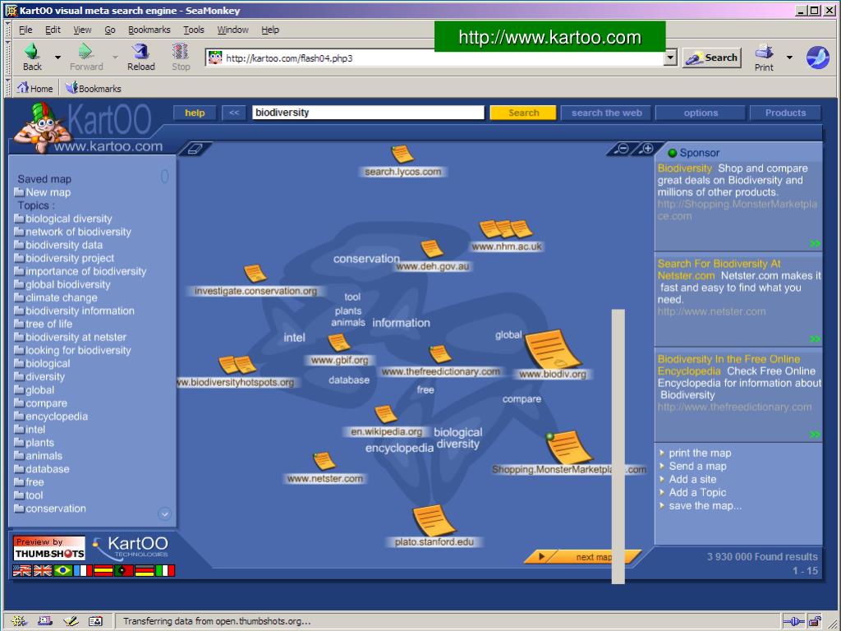Open the www.deh.gov.au note icon
The height and width of the screenshot is (631, 841).
tap(432, 249)
